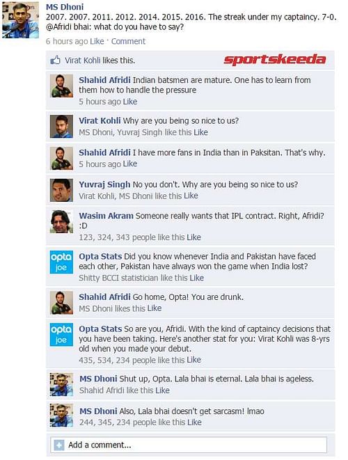The width and height of the screenshot is (348, 460).
Task: Click the Opta Joe avatar on the India-Pakistan stat comment
Action: coord(61,262)
